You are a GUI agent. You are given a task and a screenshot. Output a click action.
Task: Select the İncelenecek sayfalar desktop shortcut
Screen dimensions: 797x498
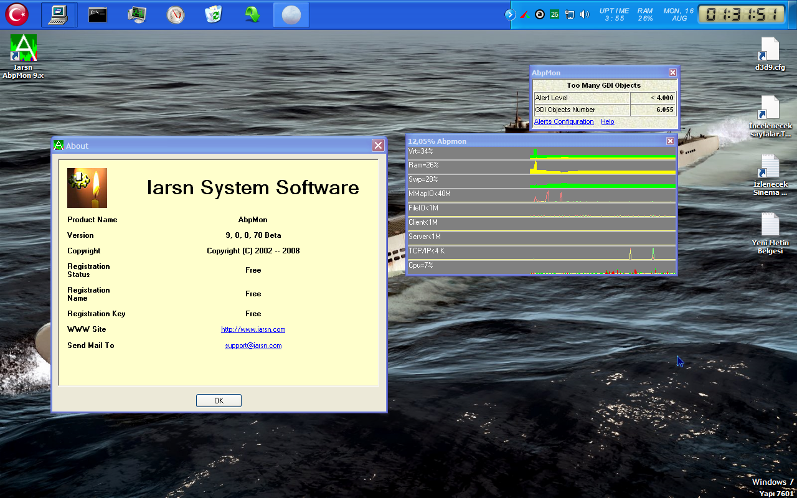tap(770, 116)
